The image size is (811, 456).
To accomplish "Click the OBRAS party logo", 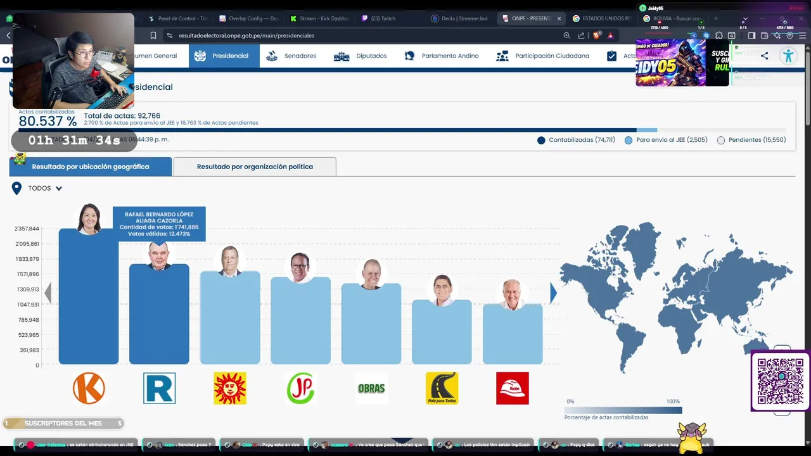I will (371, 388).
